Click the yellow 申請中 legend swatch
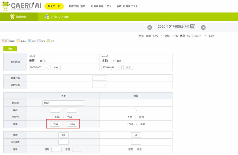 pyautogui.click(x=18, y=41)
